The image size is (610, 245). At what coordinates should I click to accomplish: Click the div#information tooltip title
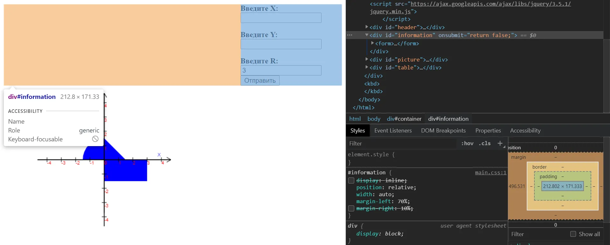32,97
